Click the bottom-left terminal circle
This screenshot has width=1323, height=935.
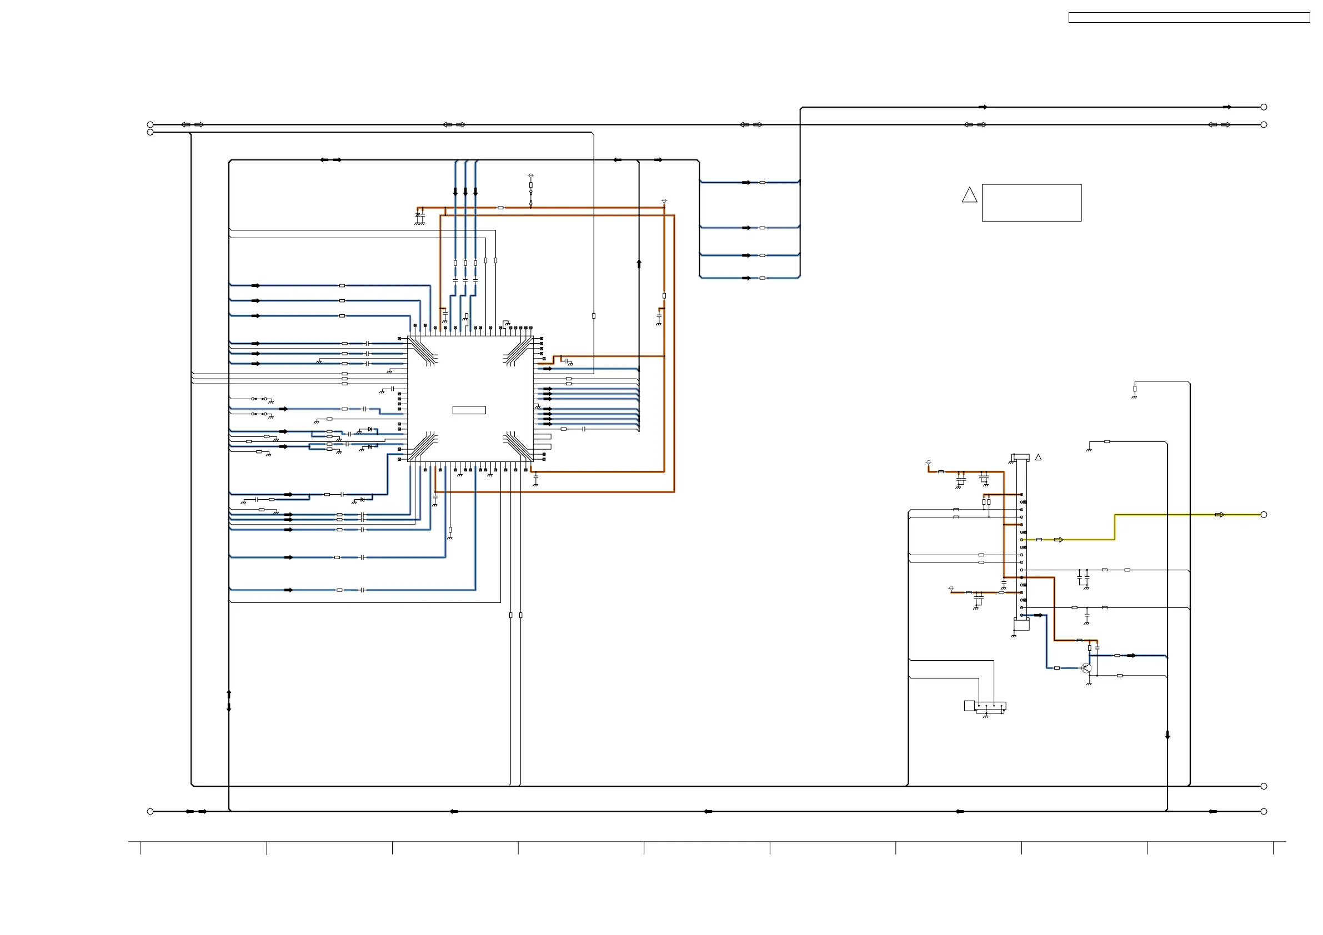point(151,811)
